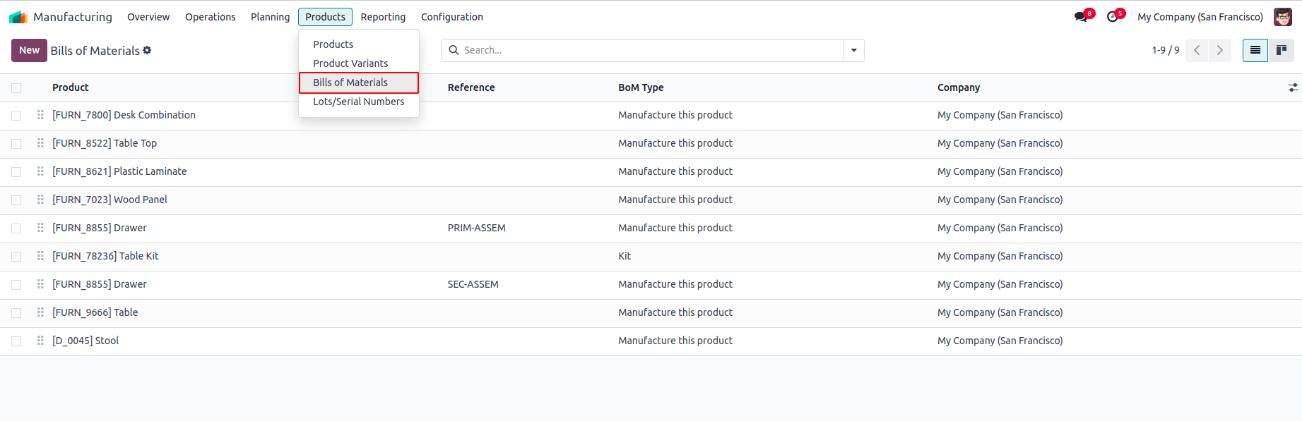Go to next page arrow

[x=1219, y=50]
